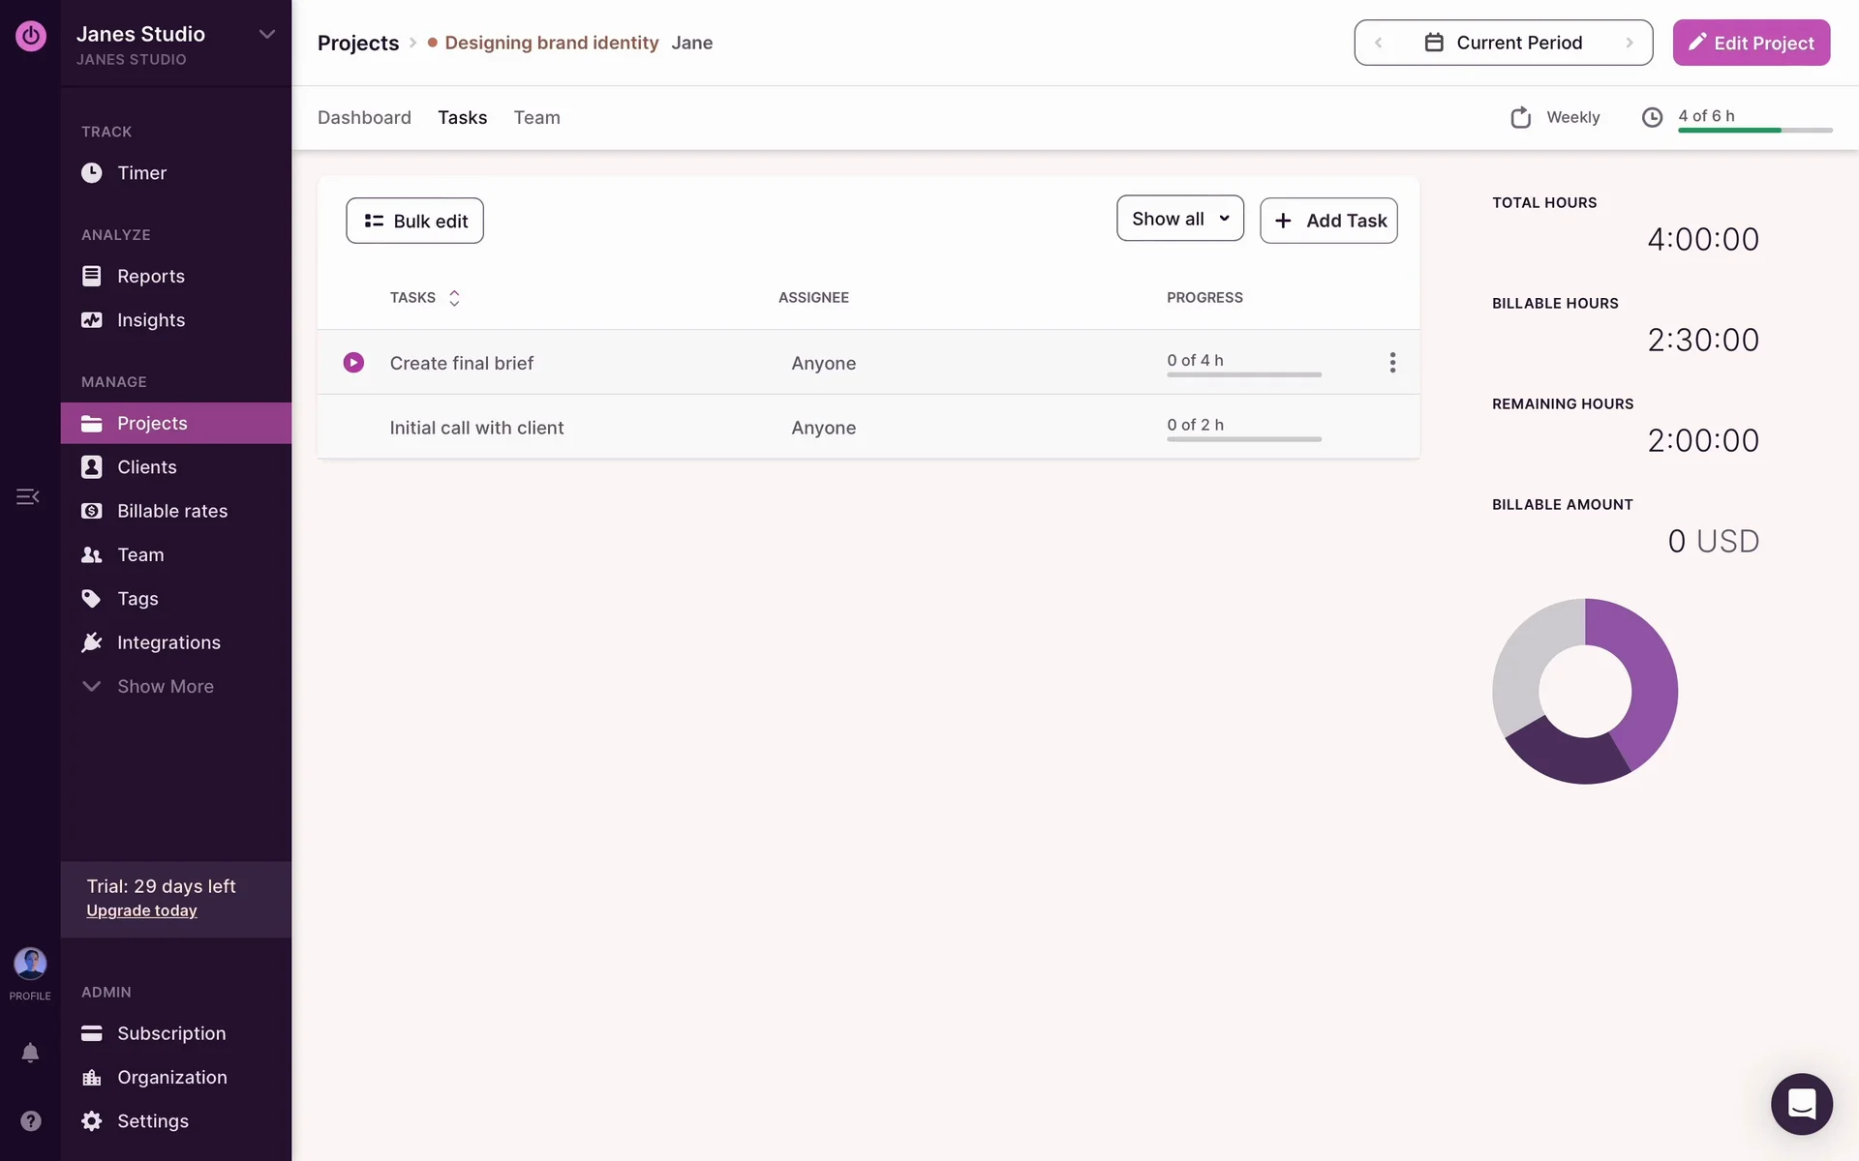The height and width of the screenshot is (1161, 1859).
Task: Open Insights in the sidebar
Action: pyautogui.click(x=150, y=320)
